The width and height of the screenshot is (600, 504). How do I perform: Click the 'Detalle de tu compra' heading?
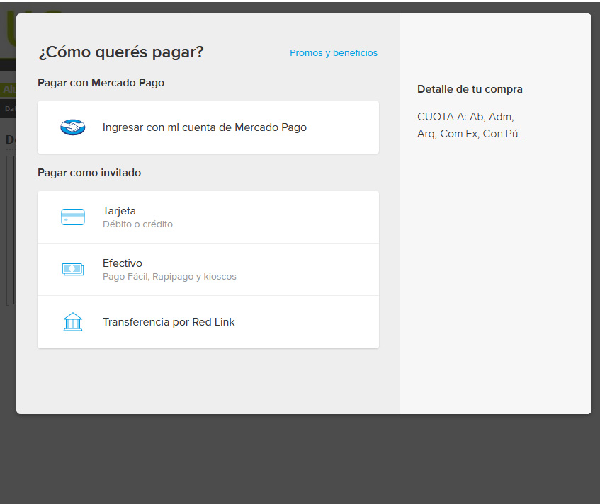click(x=470, y=89)
